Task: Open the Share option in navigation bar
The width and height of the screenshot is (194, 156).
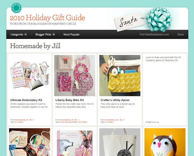Action: click(x=181, y=34)
